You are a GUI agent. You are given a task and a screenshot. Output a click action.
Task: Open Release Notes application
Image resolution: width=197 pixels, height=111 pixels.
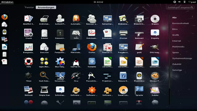coord(123,77)
